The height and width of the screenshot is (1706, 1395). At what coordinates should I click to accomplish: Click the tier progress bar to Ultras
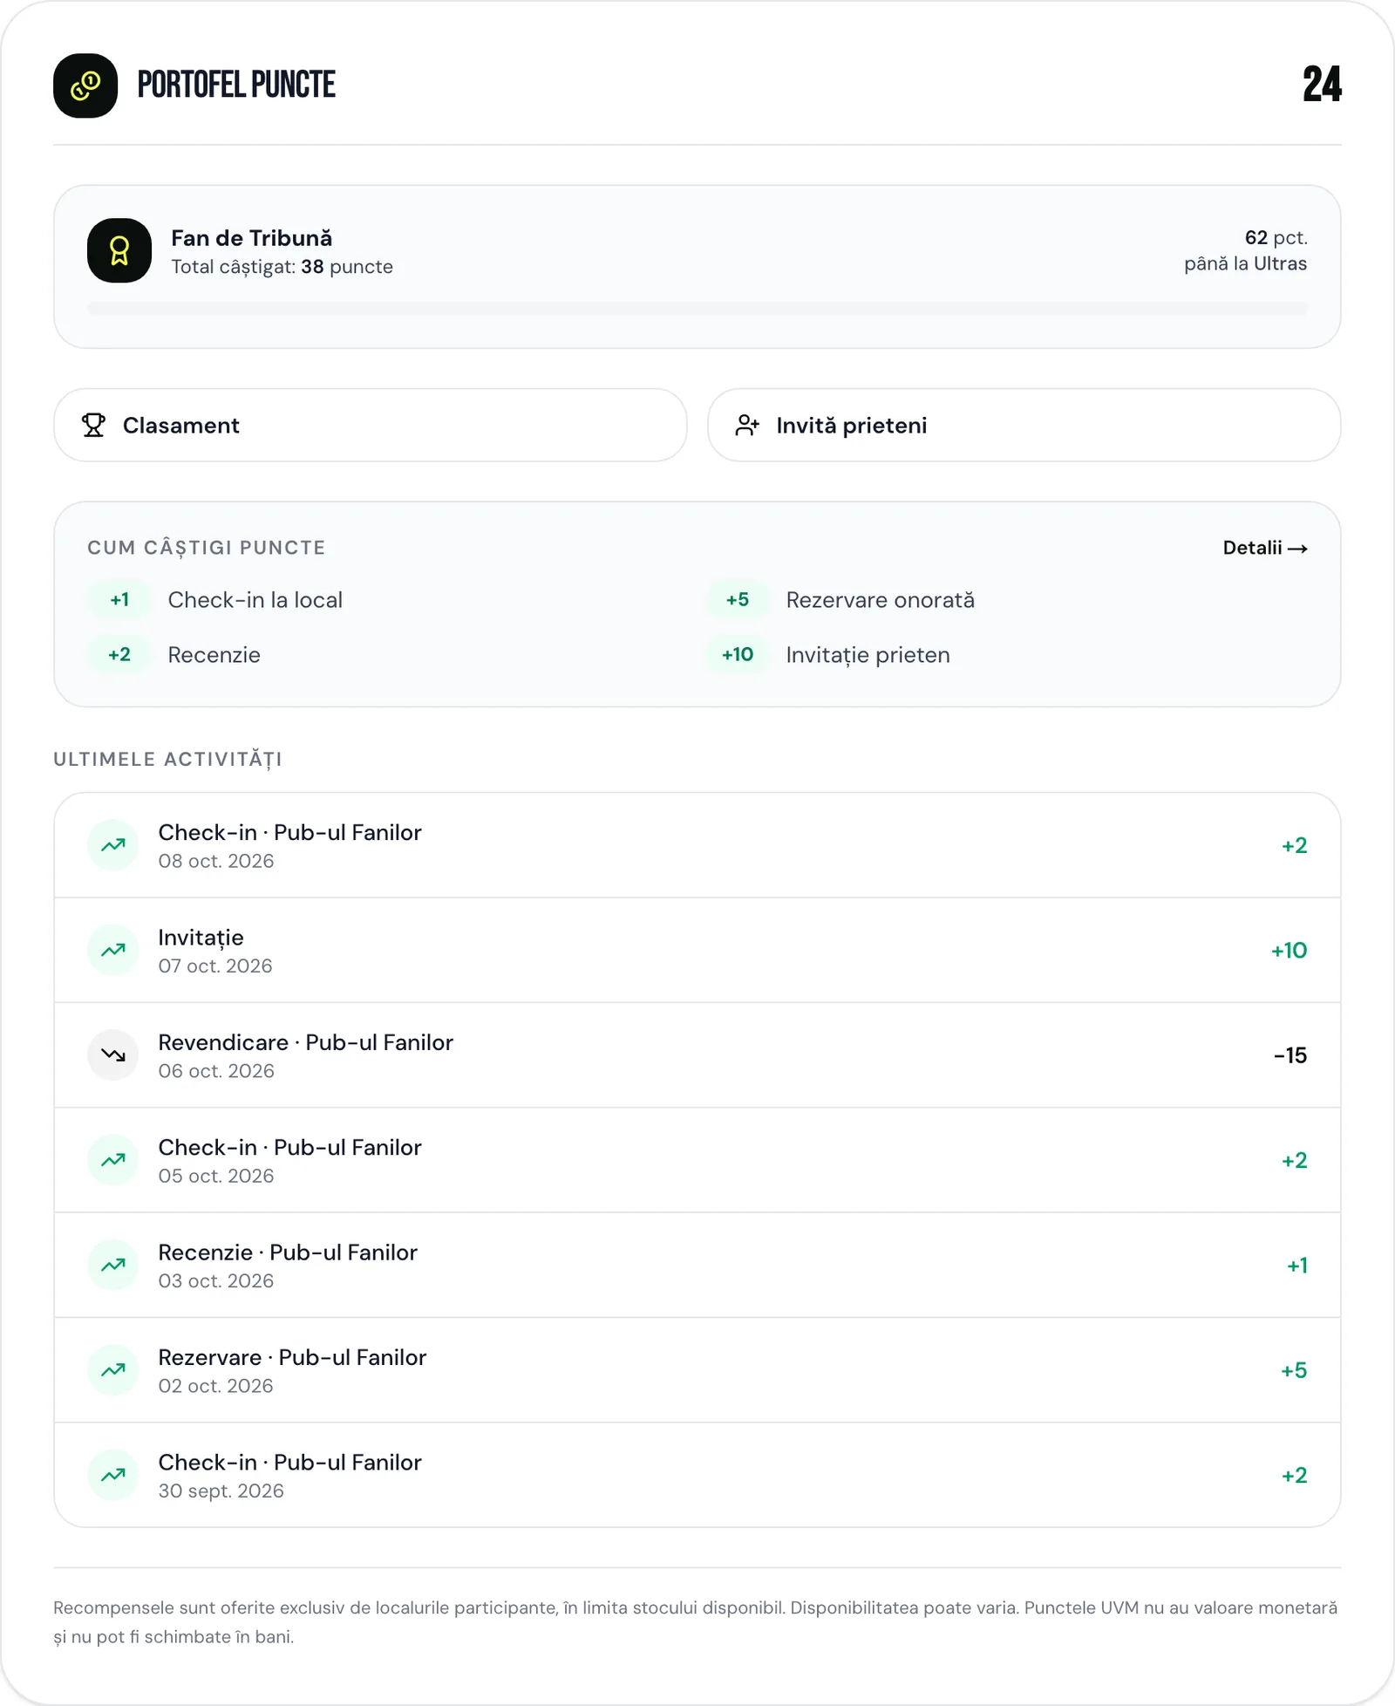pyautogui.click(x=697, y=309)
